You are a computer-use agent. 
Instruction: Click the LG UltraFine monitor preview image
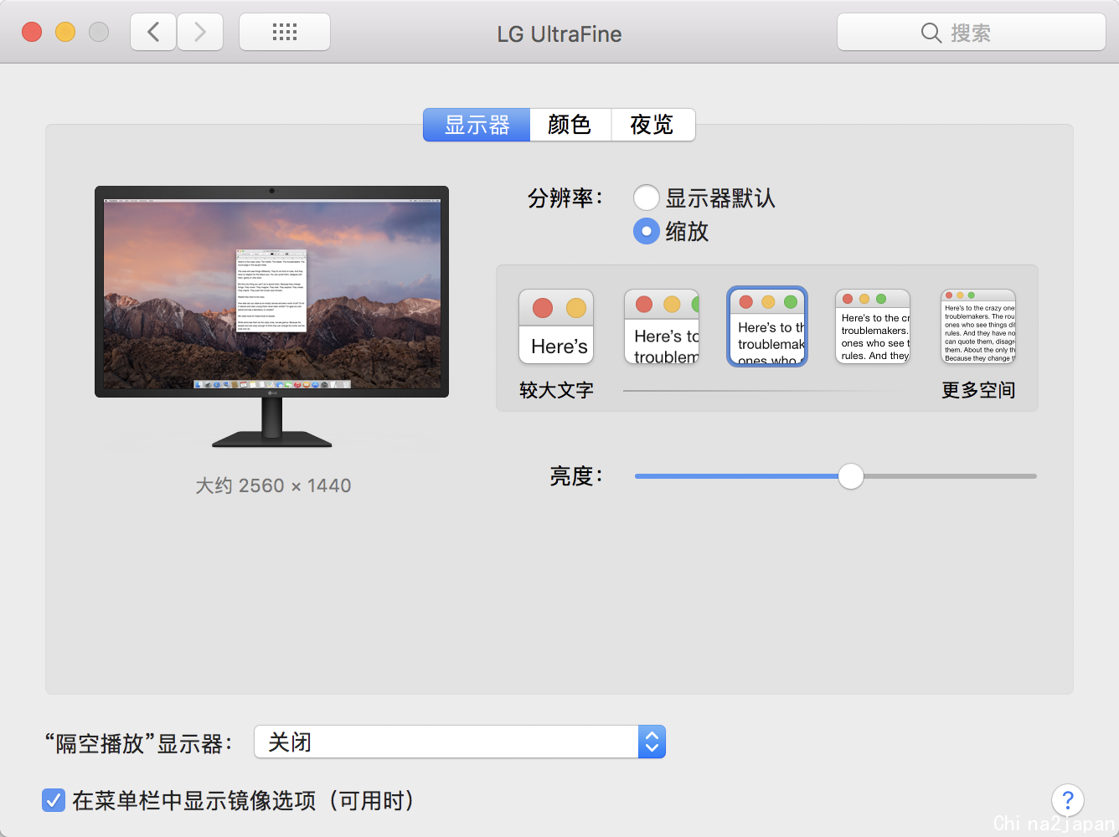coord(271,316)
